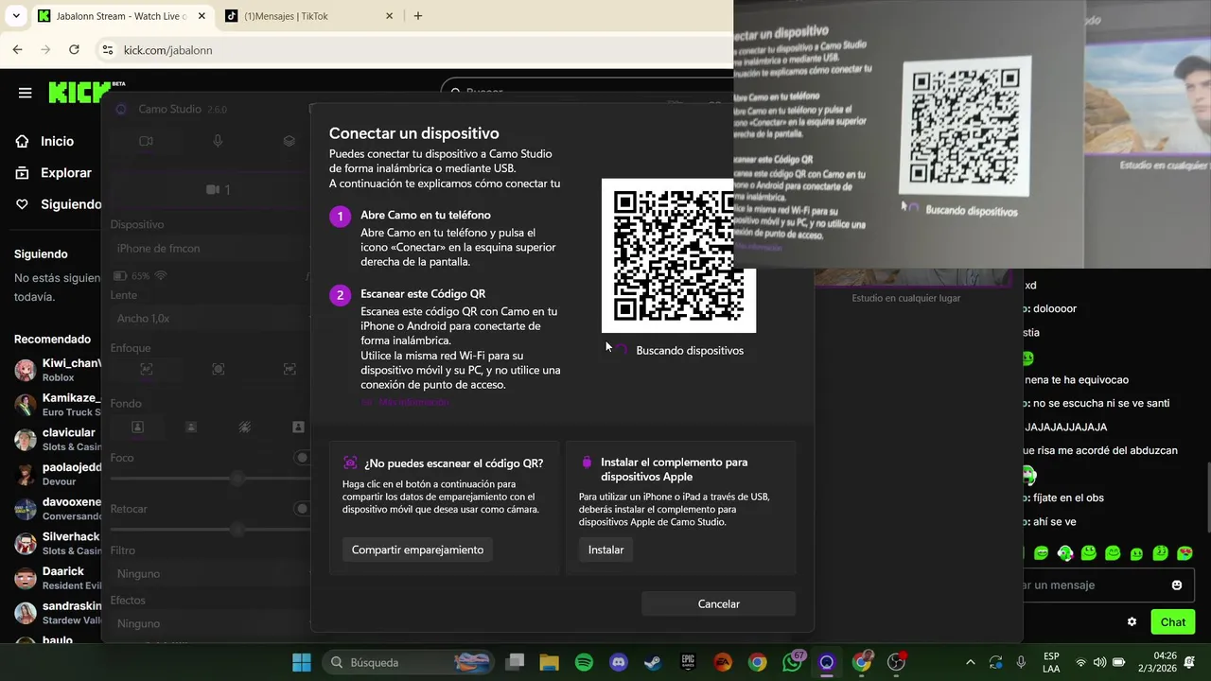Select third Fondo background option
The width and height of the screenshot is (1211, 681).
[x=245, y=428]
